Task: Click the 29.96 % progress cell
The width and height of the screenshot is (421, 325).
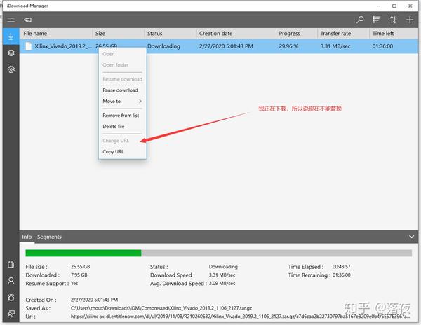Action: tap(288, 46)
